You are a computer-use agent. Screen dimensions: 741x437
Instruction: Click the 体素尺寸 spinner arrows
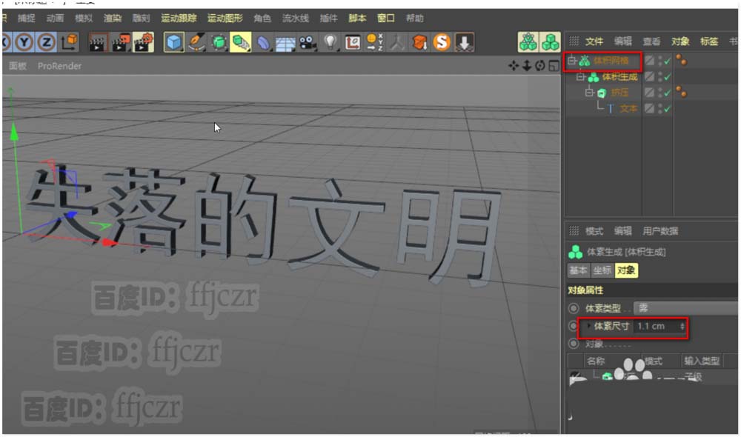682,326
